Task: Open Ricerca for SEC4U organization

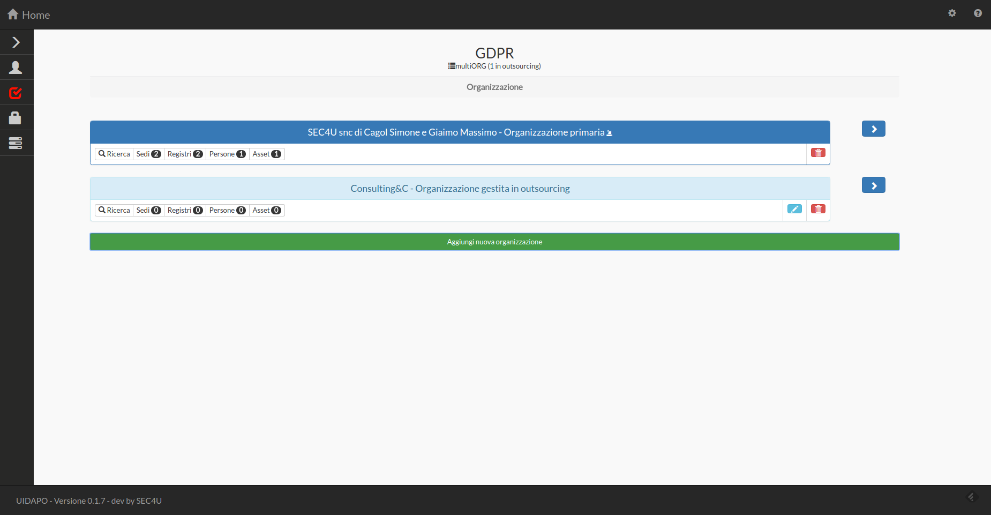Action: 114,154
